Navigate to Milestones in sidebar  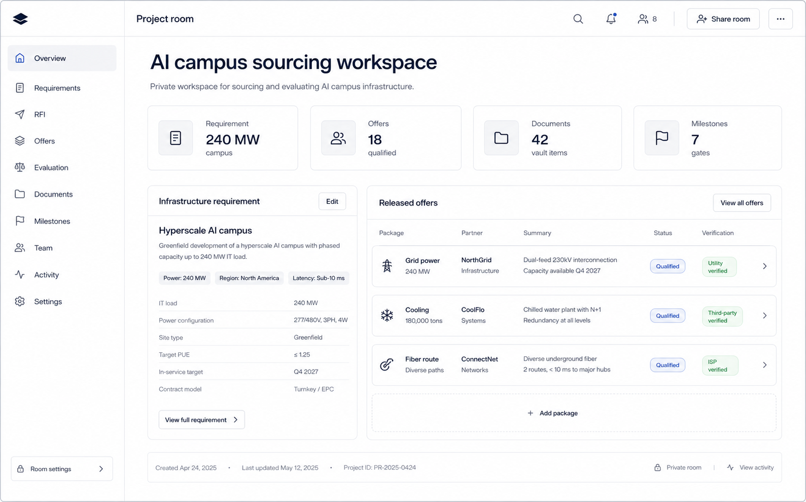click(62, 221)
